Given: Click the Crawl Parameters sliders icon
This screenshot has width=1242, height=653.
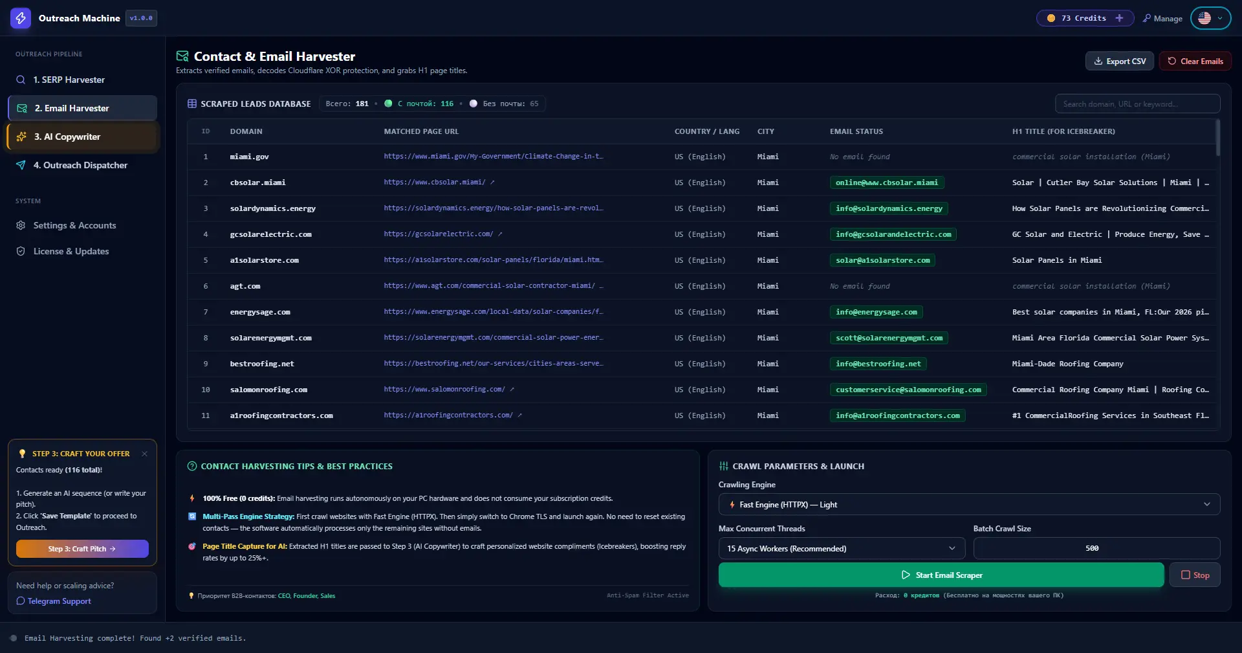Looking at the screenshot, I should tap(724, 466).
